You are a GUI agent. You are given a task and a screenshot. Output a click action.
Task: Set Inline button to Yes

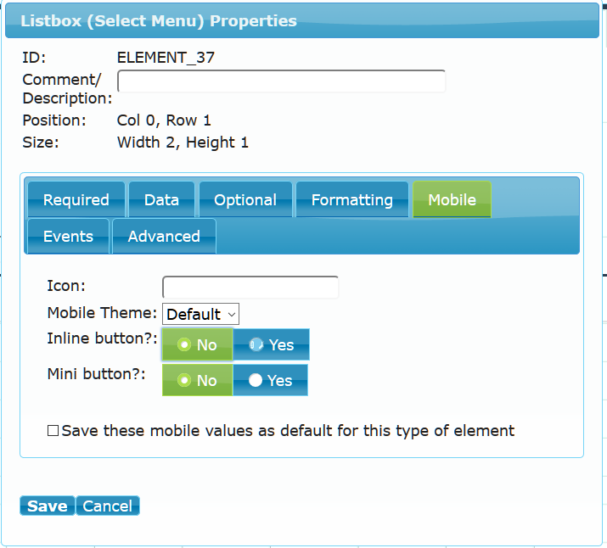pyautogui.click(x=271, y=344)
